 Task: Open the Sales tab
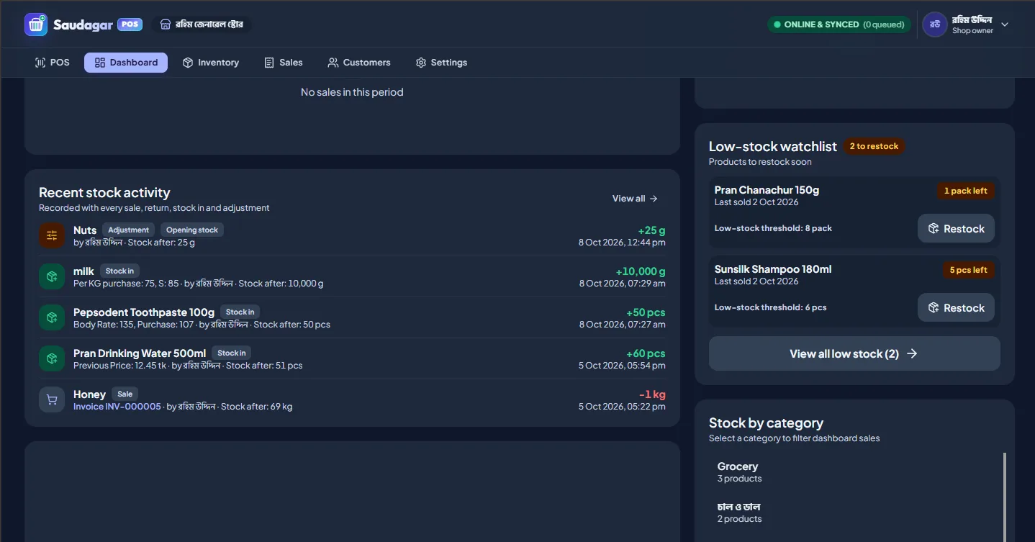point(284,63)
